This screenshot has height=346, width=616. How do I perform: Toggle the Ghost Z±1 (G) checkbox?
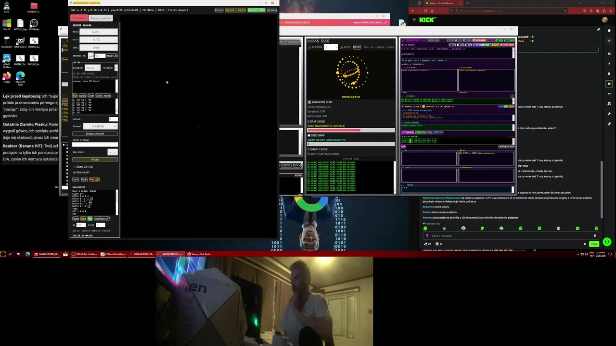tap(75, 167)
